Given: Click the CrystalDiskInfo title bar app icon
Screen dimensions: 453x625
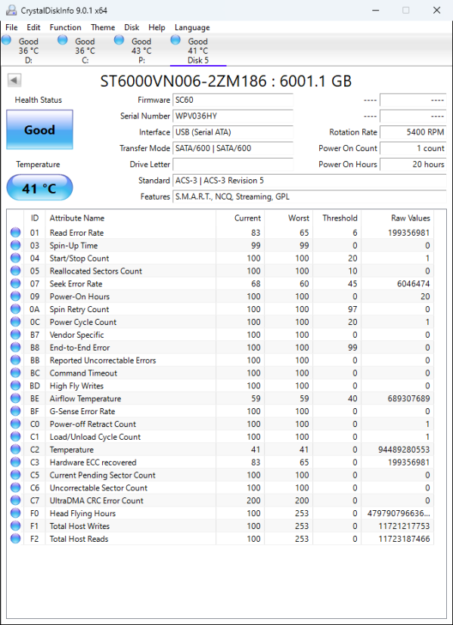Looking at the screenshot, I should [11, 11].
